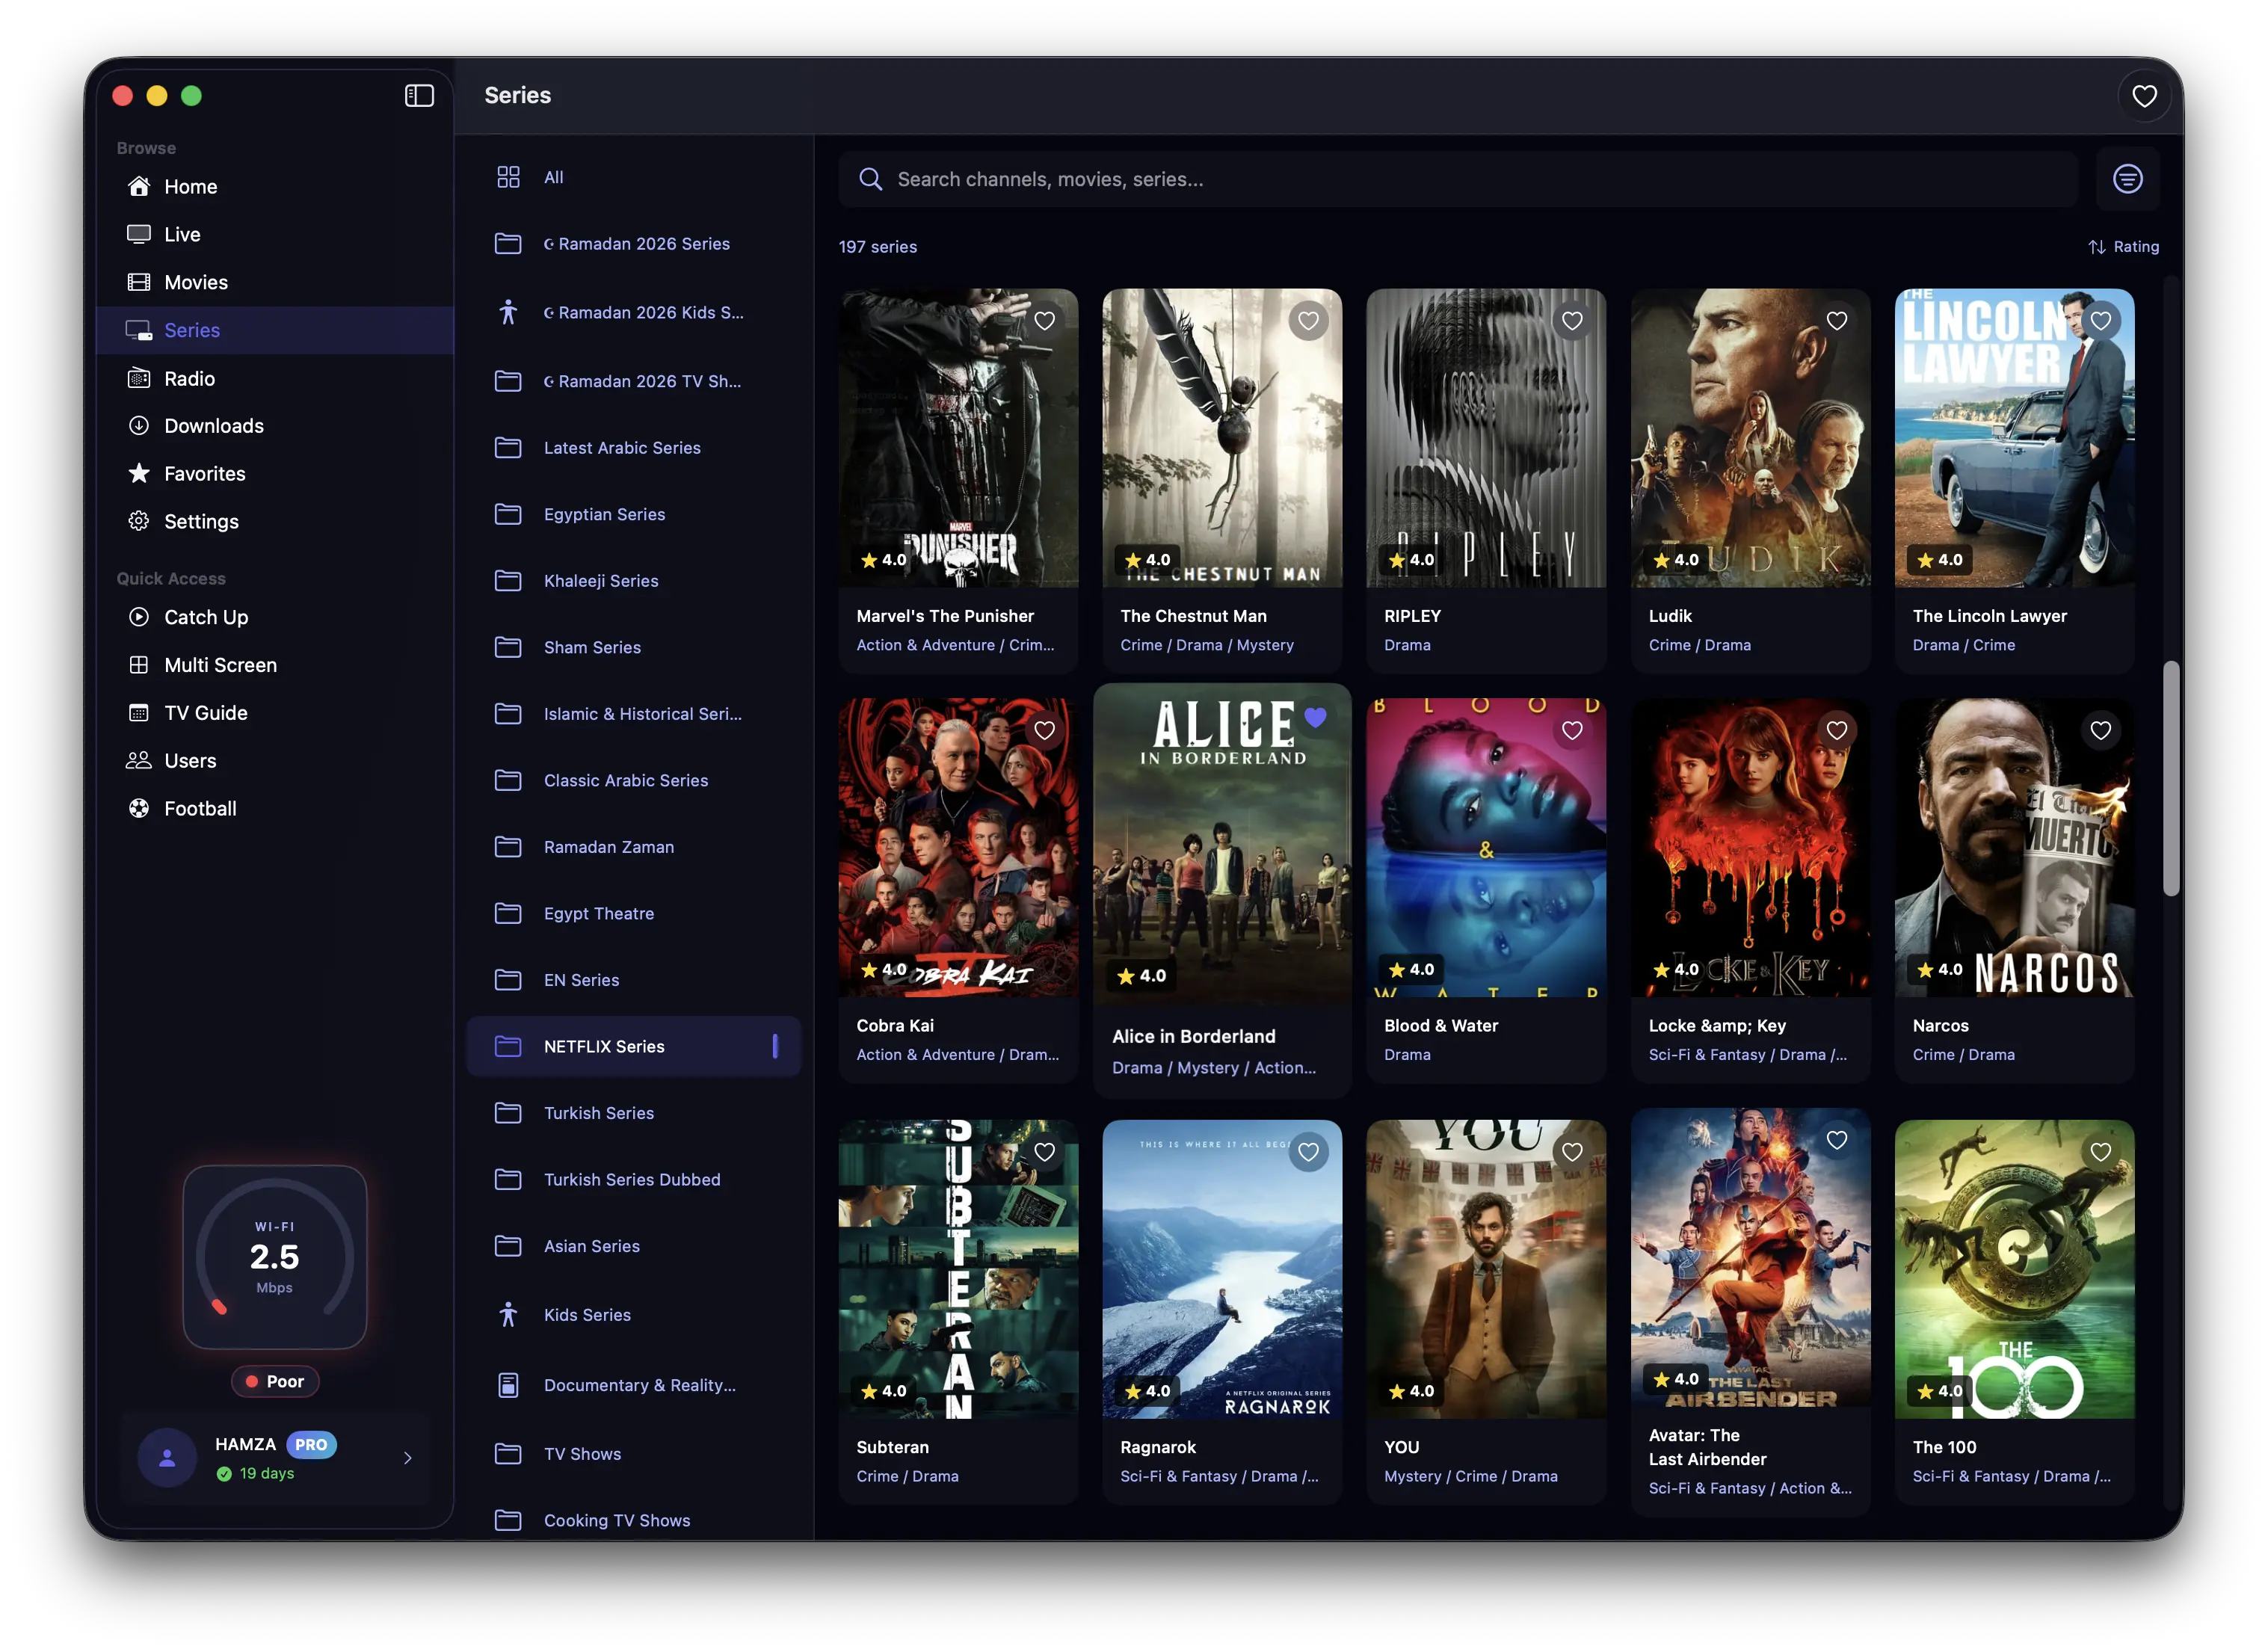
Task: Click the Documentary & Reality category icon
Action: (508, 1385)
